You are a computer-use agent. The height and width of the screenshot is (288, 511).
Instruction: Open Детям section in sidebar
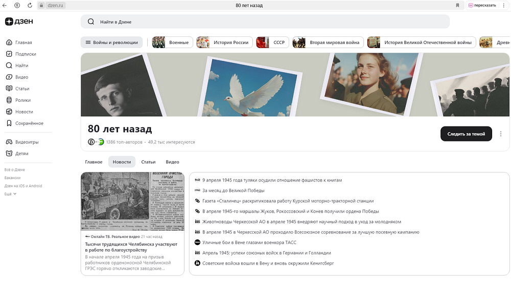pyautogui.click(x=21, y=153)
